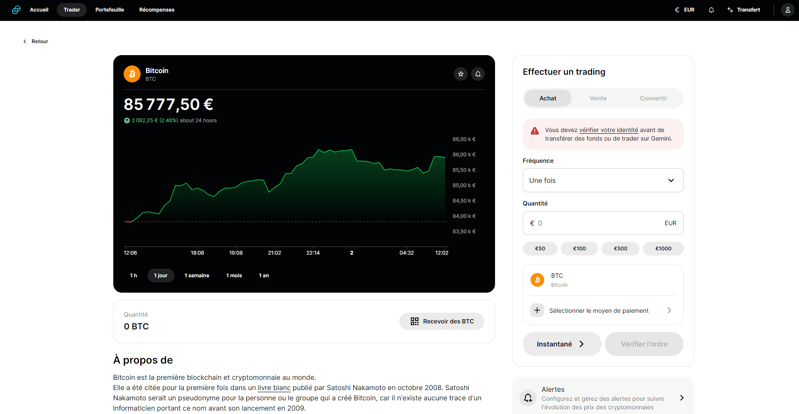The height and width of the screenshot is (414, 799).
Task: Click the Transfert button
Action: (744, 10)
